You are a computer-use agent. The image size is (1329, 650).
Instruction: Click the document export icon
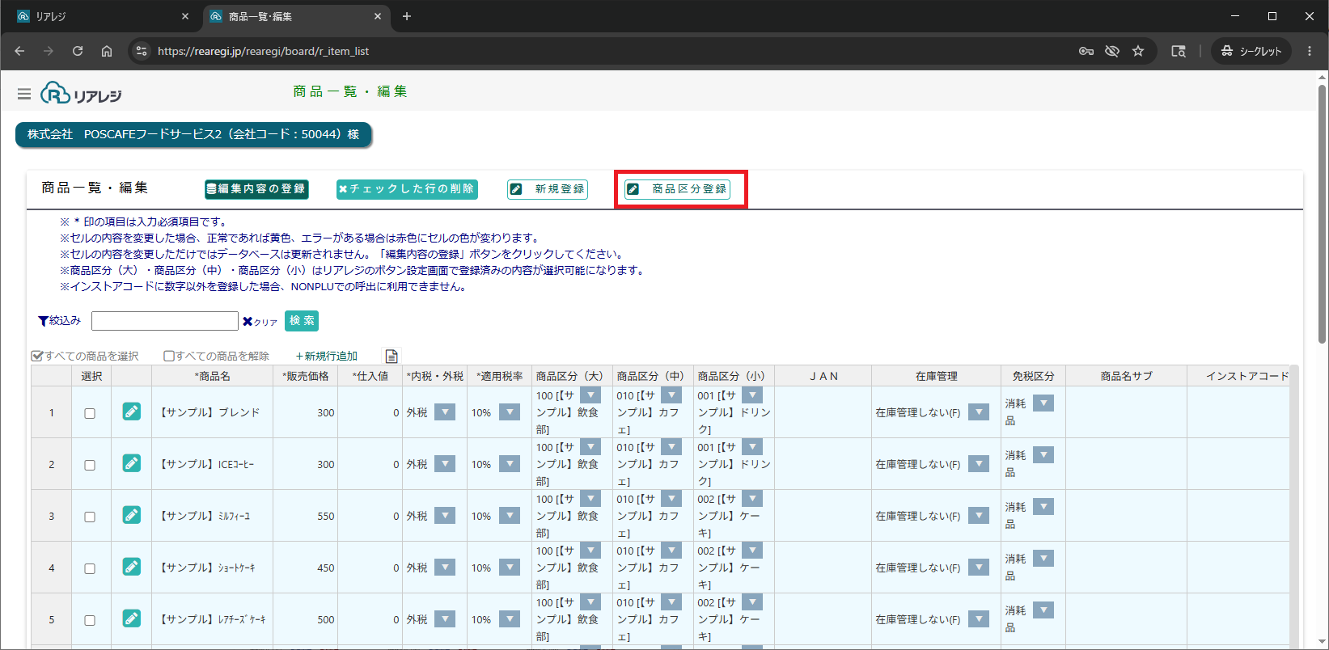point(392,357)
